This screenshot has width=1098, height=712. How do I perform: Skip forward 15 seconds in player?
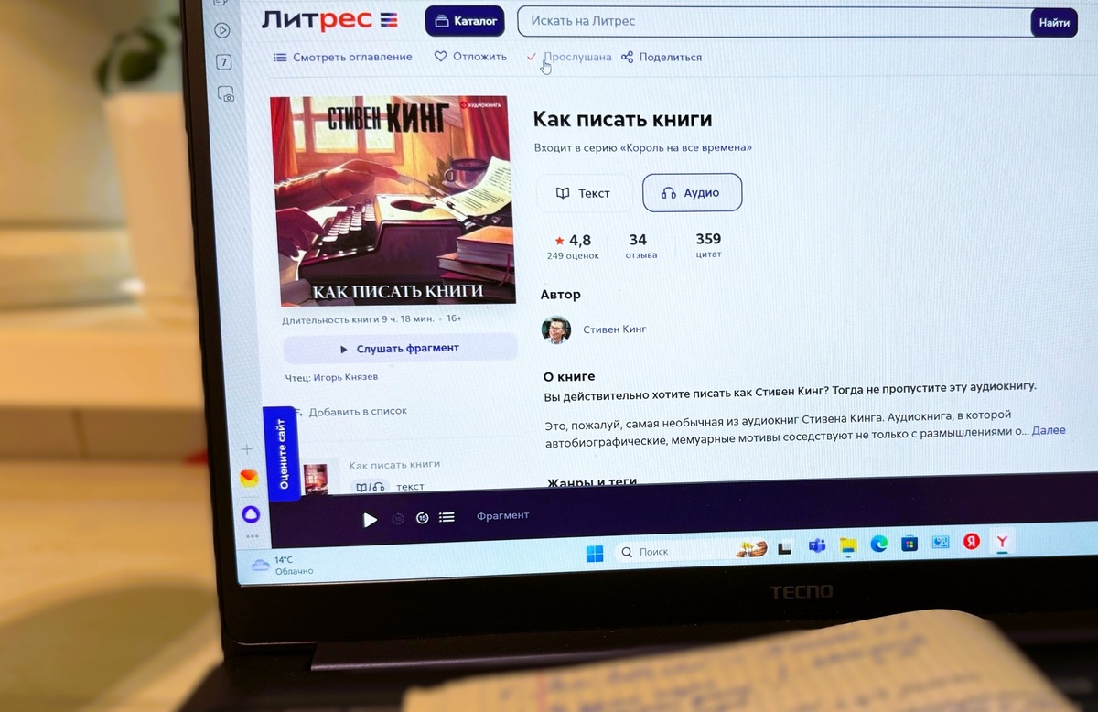422,518
